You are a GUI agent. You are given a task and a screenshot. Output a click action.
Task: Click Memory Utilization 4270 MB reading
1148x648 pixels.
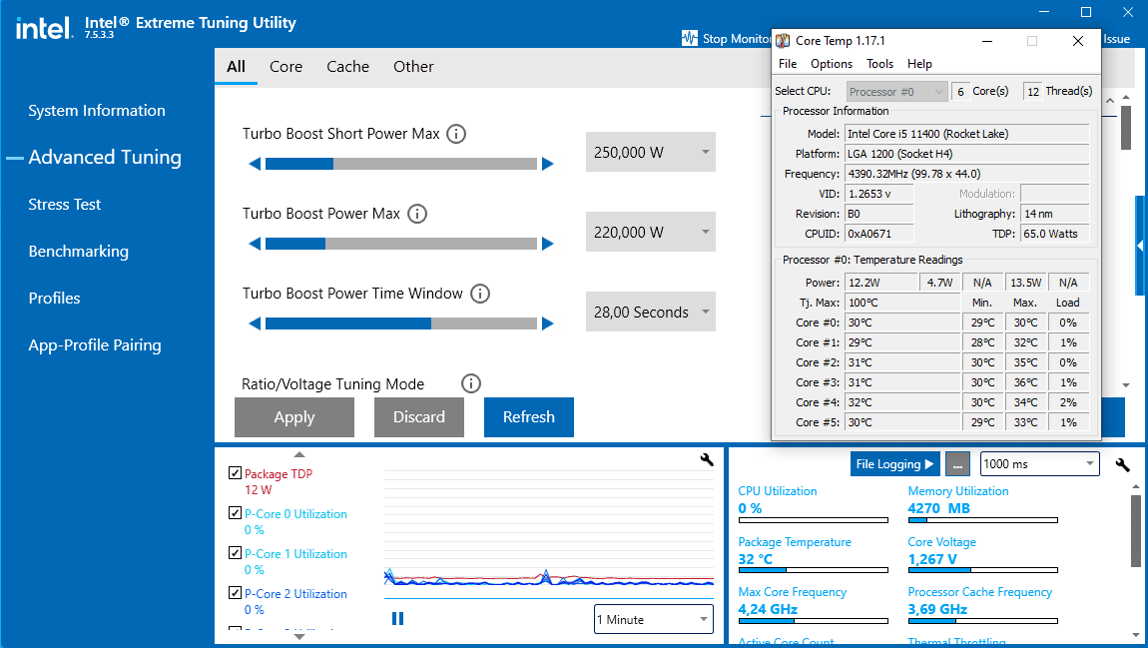(x=938, y=508)
